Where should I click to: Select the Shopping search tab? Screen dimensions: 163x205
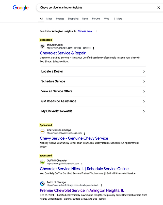coord(73,19)
